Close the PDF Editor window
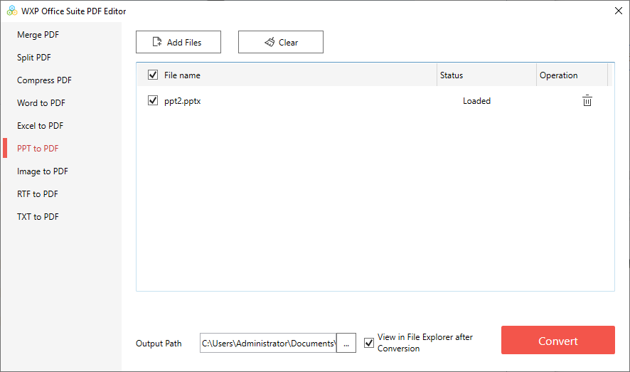This screenshot has width=630, height=372. click(619, 11)
